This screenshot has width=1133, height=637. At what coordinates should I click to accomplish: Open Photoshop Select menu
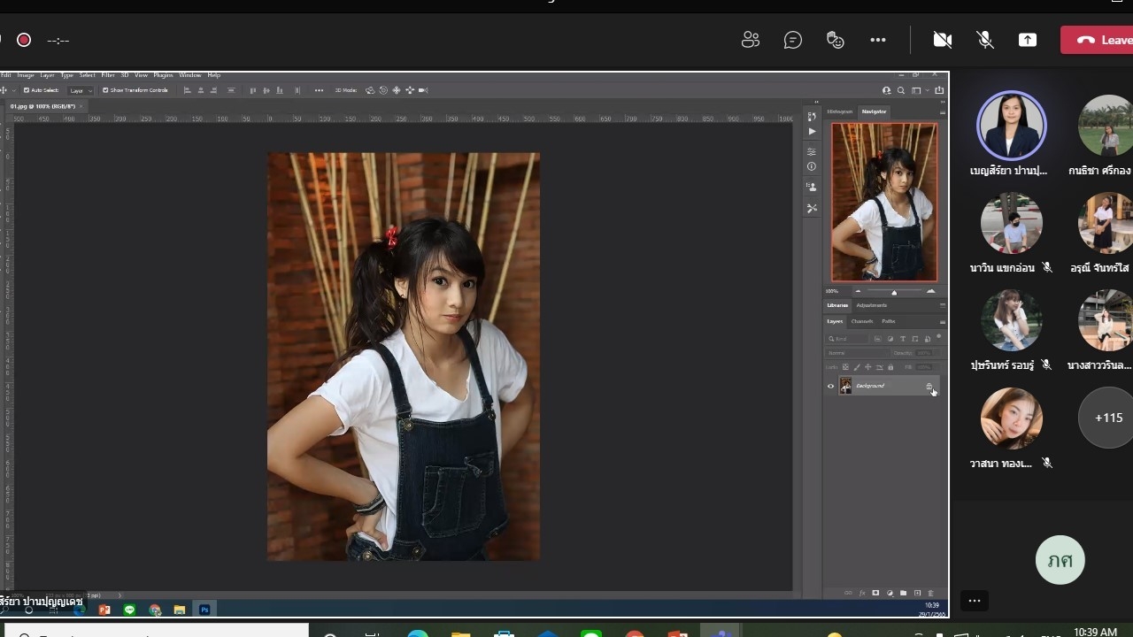click(88, 75)
